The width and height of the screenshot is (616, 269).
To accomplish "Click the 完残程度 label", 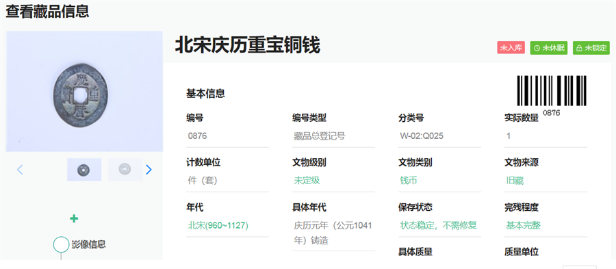I will coord(522,207).
